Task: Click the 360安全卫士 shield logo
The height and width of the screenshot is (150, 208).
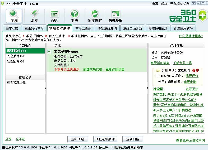Action: pyautogui.click(x=202, y=16)
